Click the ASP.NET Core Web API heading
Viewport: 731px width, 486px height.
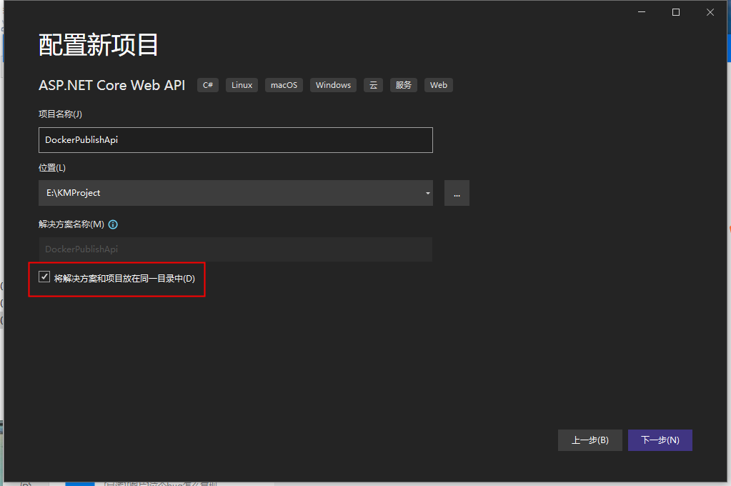point(112,85)
